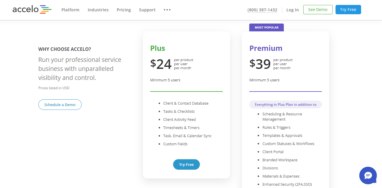The width and height of the screenshot is (382, 188).
Task: Go to the Pricing page
Action: [124, 10]
